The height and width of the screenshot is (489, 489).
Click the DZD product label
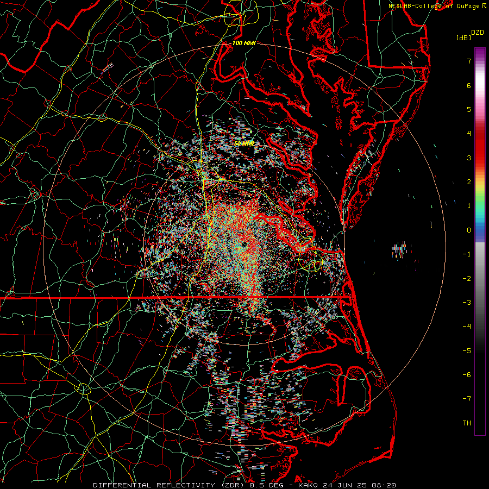click(x=478, y=33)
